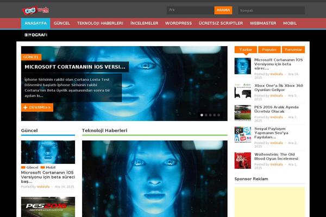Click the Ara search input field
326x217 pixels.
190,10
